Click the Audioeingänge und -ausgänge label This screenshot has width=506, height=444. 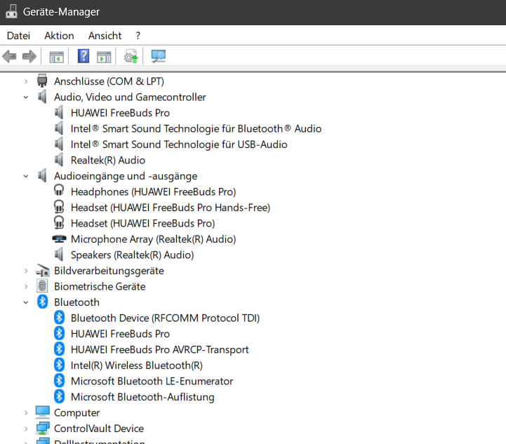coord(126,176)
